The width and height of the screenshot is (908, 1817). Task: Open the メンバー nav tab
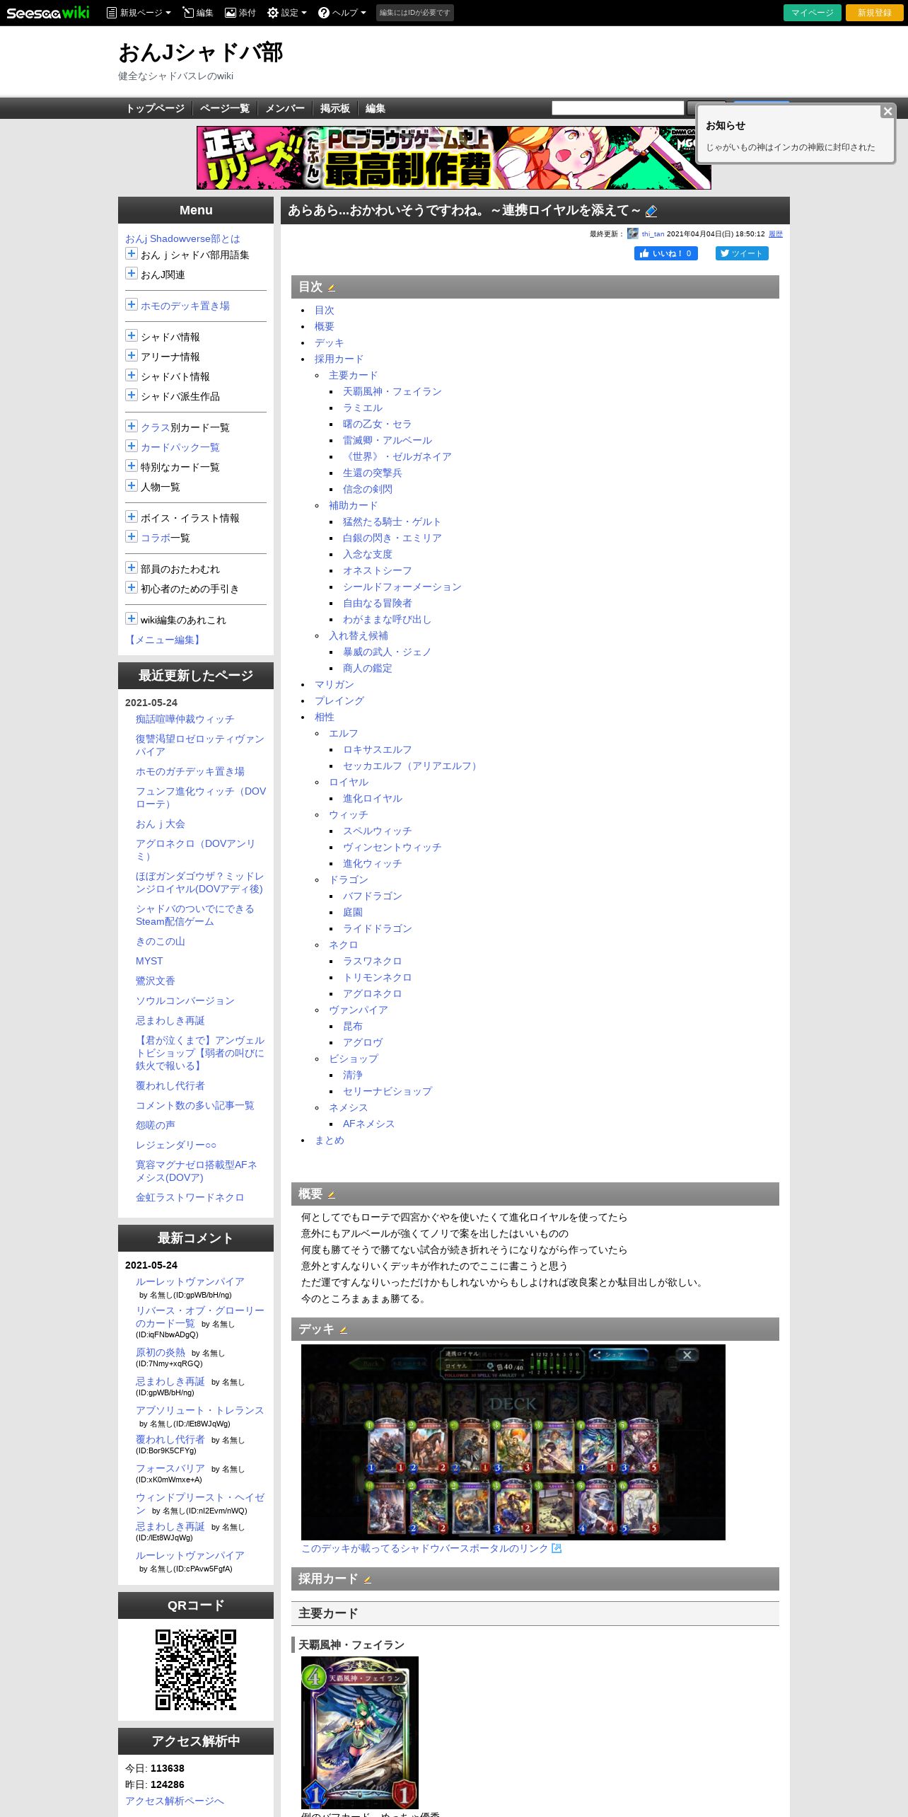[x=285, y=108]
